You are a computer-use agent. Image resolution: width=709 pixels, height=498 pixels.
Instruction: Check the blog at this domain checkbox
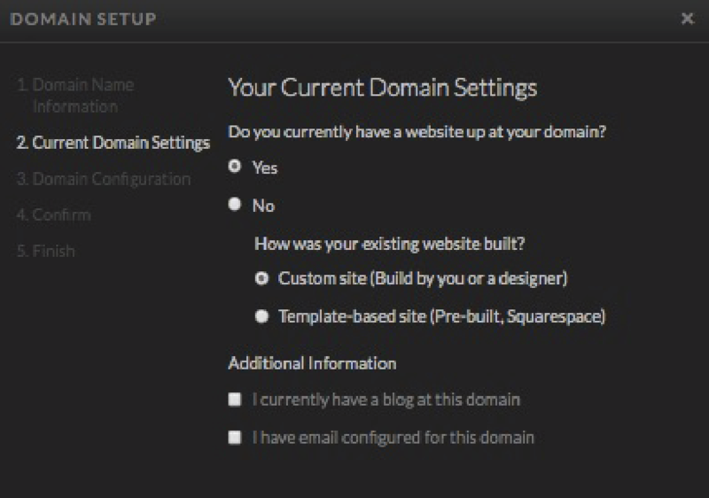pyautogui.click(x=235, y=400)
